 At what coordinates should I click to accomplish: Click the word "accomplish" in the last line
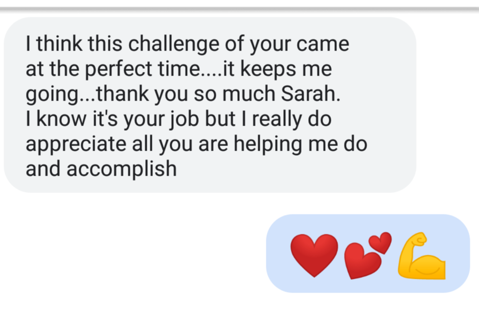[x=122, y=169]
